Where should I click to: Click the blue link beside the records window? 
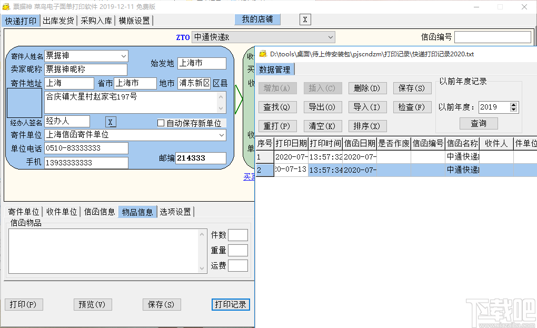[x=248, y=177]
